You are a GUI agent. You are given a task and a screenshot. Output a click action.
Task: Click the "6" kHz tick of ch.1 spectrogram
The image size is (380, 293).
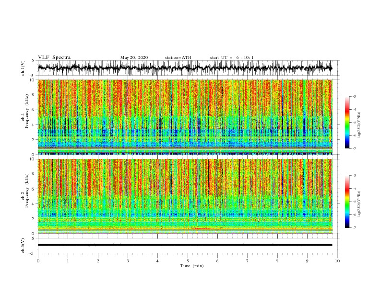[x=34, y=110]
